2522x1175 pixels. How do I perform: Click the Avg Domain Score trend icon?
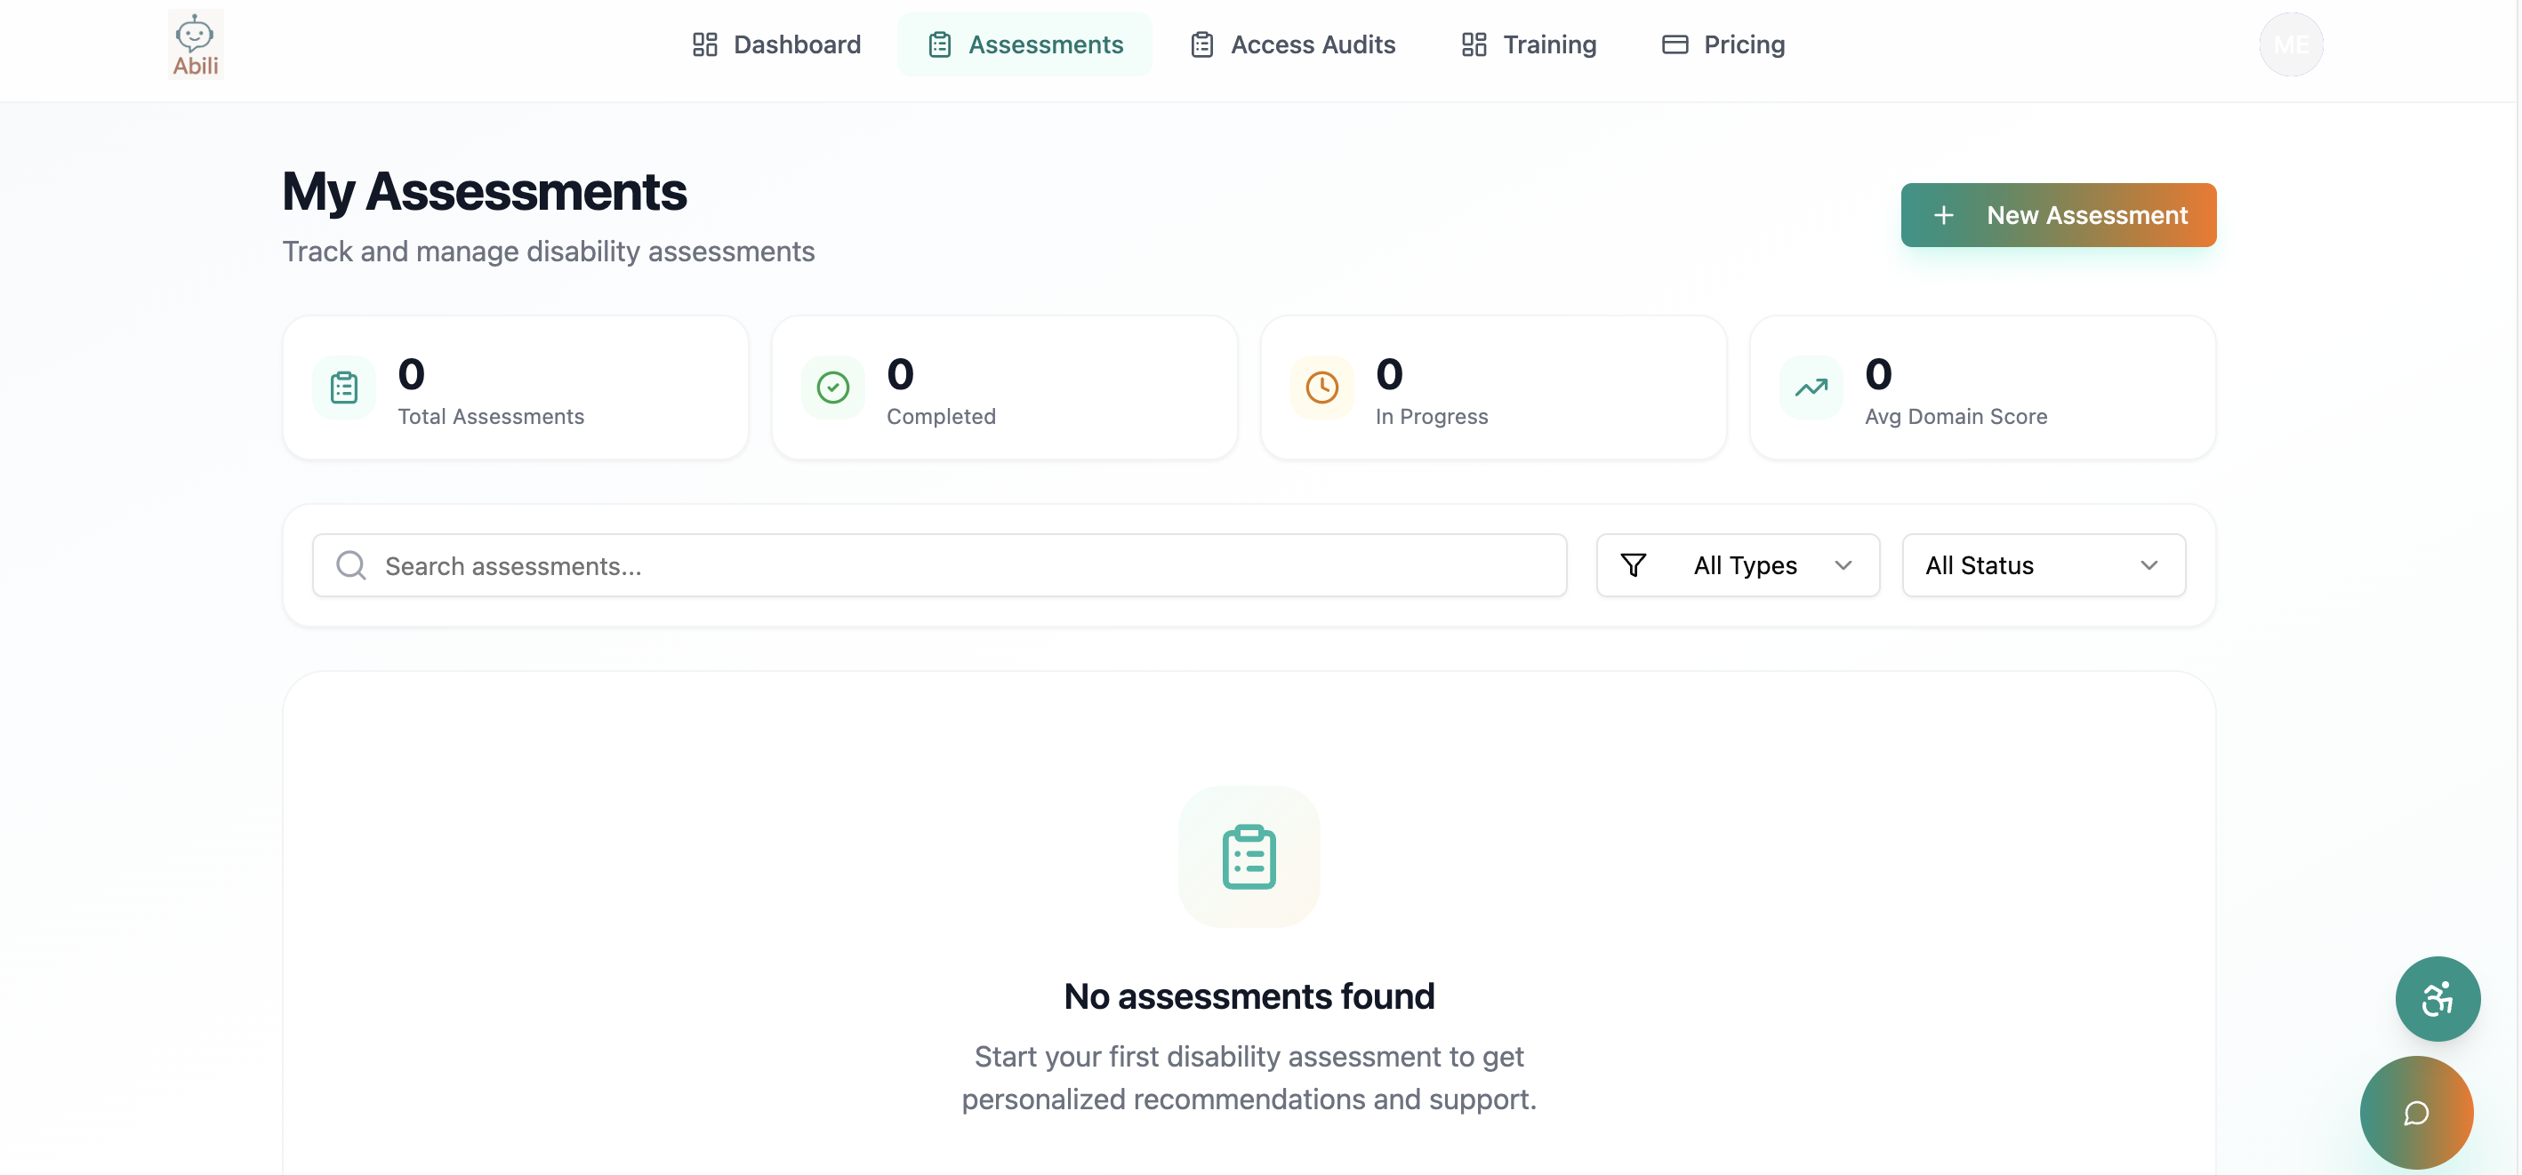point(1811,388)
